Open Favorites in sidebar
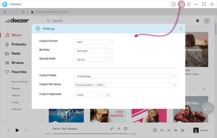217x138 pixels. pyautogui.click(x=16, y=72)
